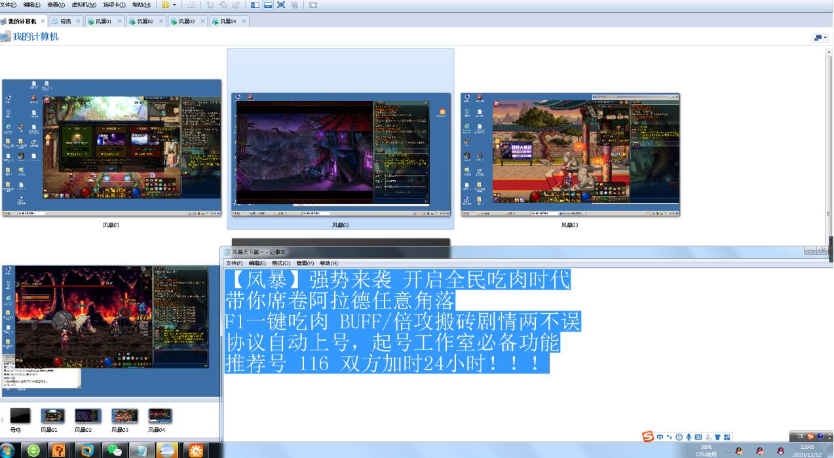Click the yellow power/suspend toolbar icon

click(166, 5)
